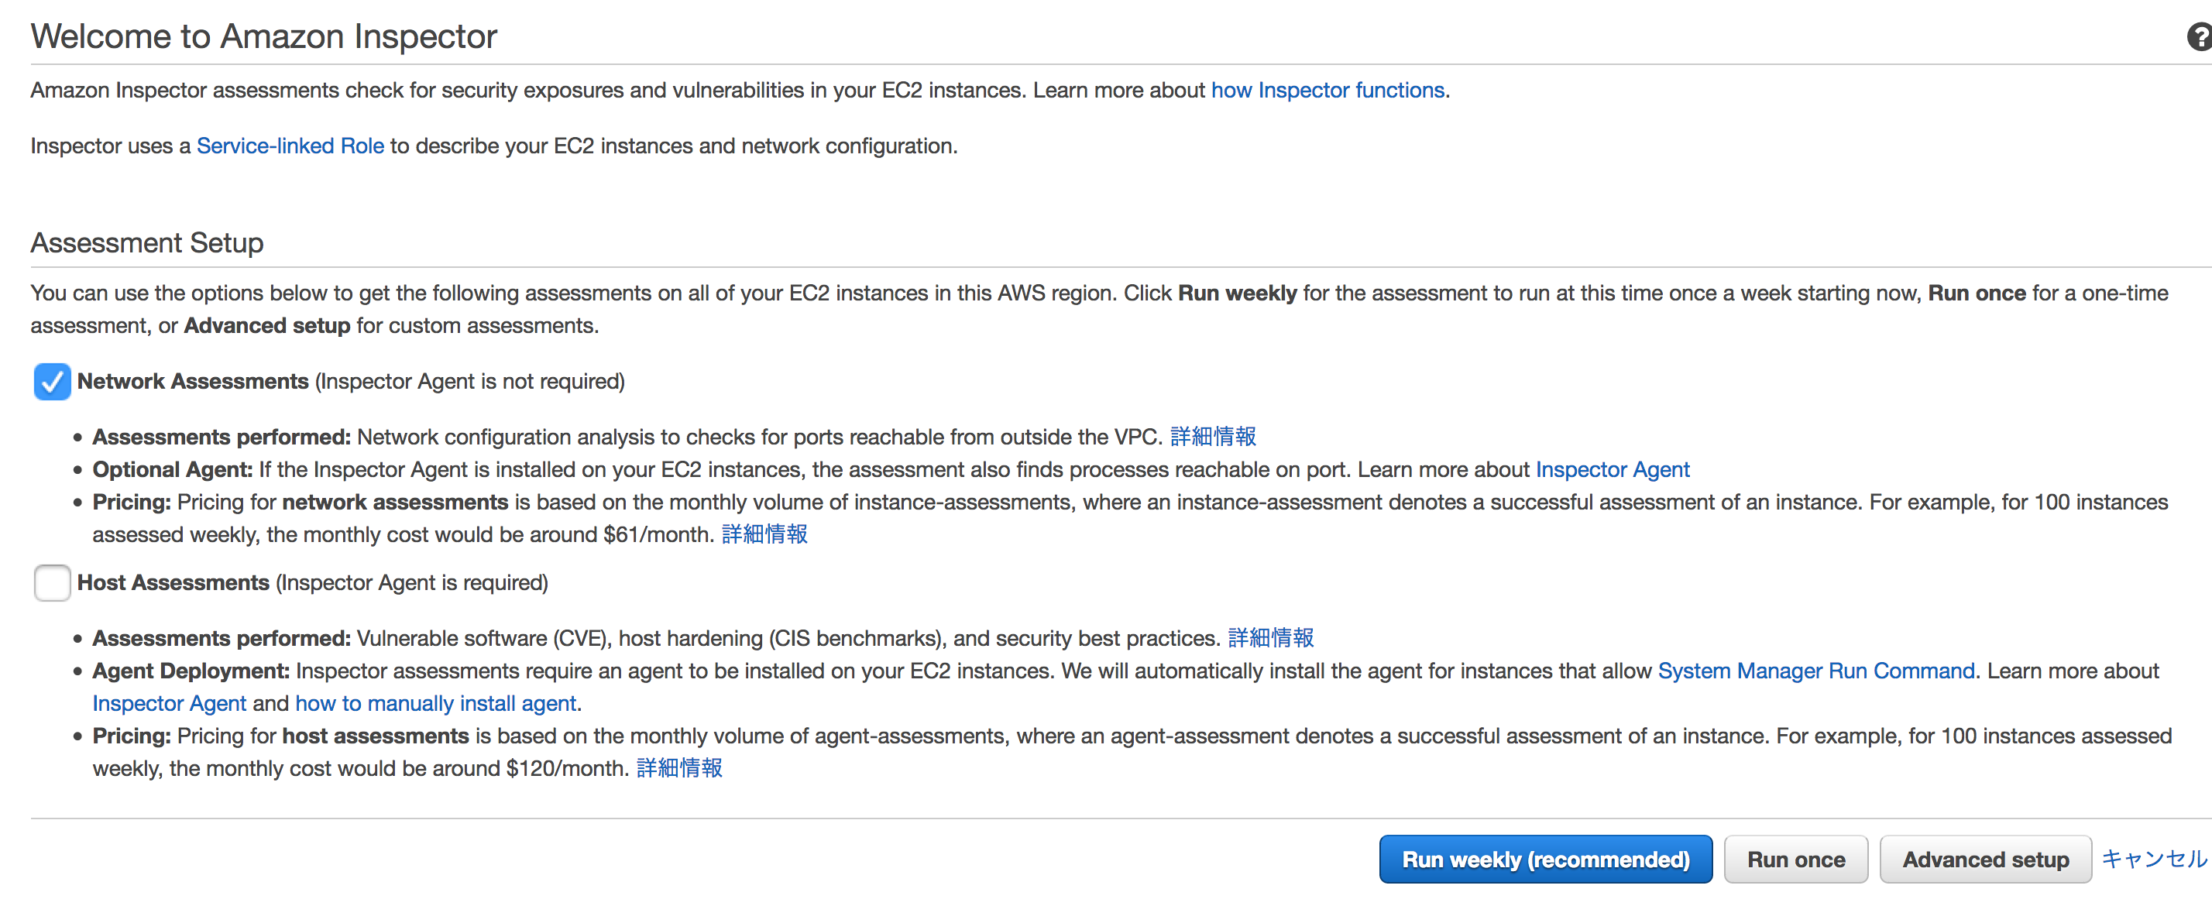The height and width of the screenshot is (906, 2212).
Task: Open 詳細情報 link after security best practices
Action: 1271,638
